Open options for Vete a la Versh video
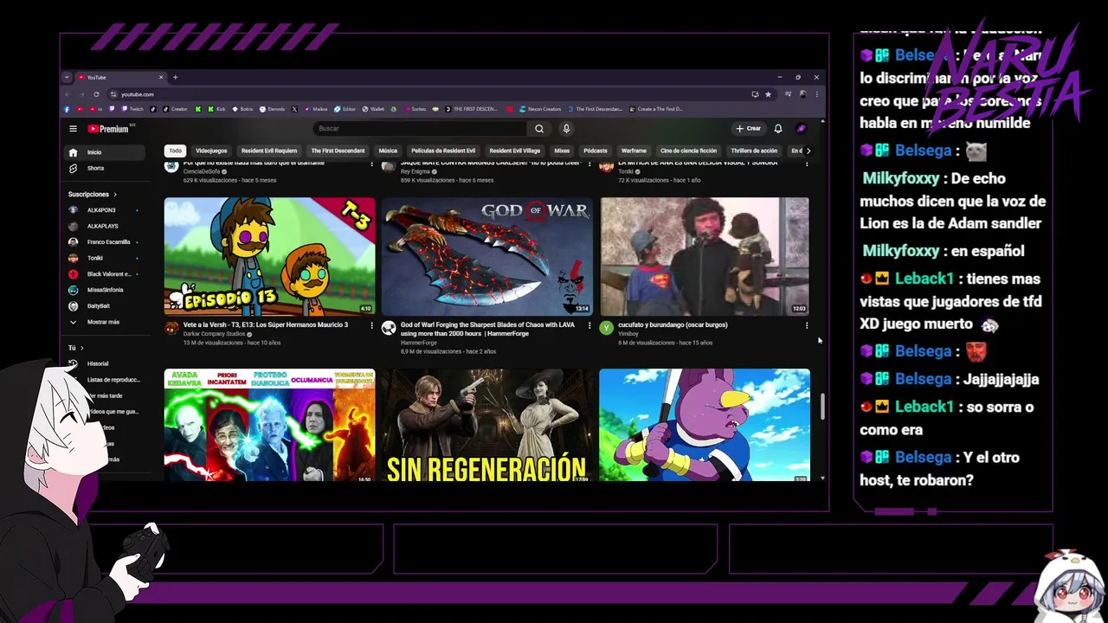Image resolution: width=1108 pixels, height=623 pixels. point(372,326)
